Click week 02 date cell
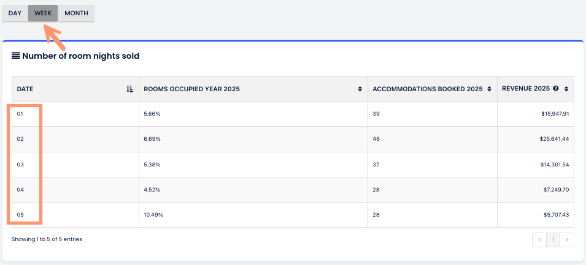 coord(20,139)
